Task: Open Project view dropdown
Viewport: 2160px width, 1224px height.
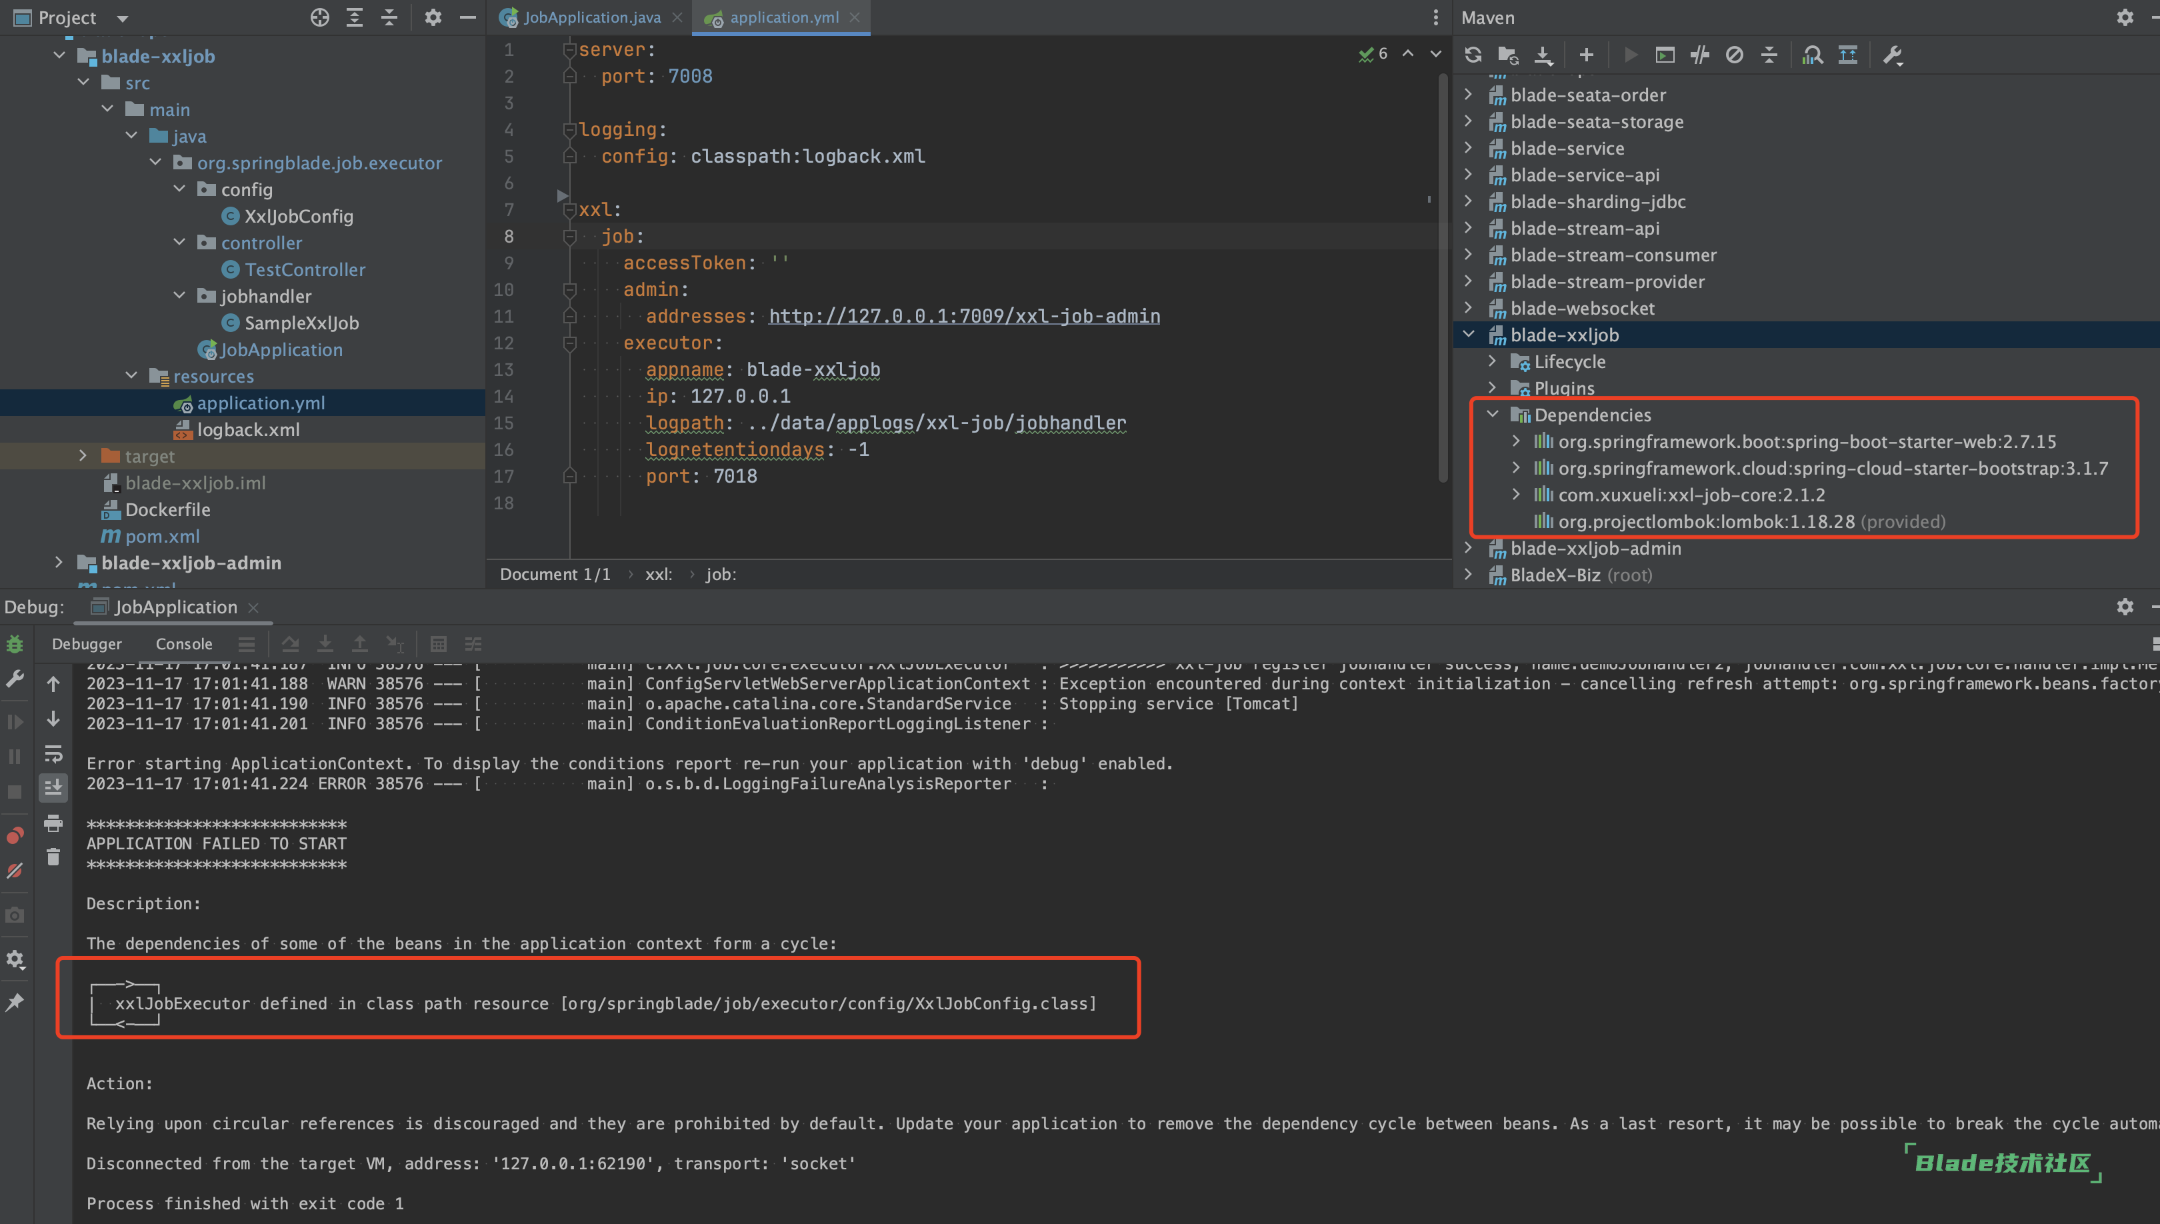Action: (x=122, y=17)
